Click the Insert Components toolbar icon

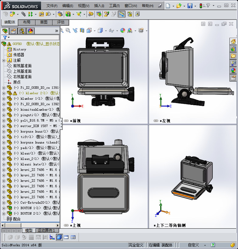pyautogui.click(x=12, y=14)
